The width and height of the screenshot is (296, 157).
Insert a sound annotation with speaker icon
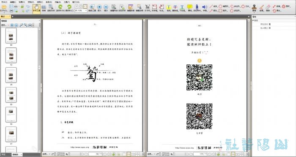205,8
